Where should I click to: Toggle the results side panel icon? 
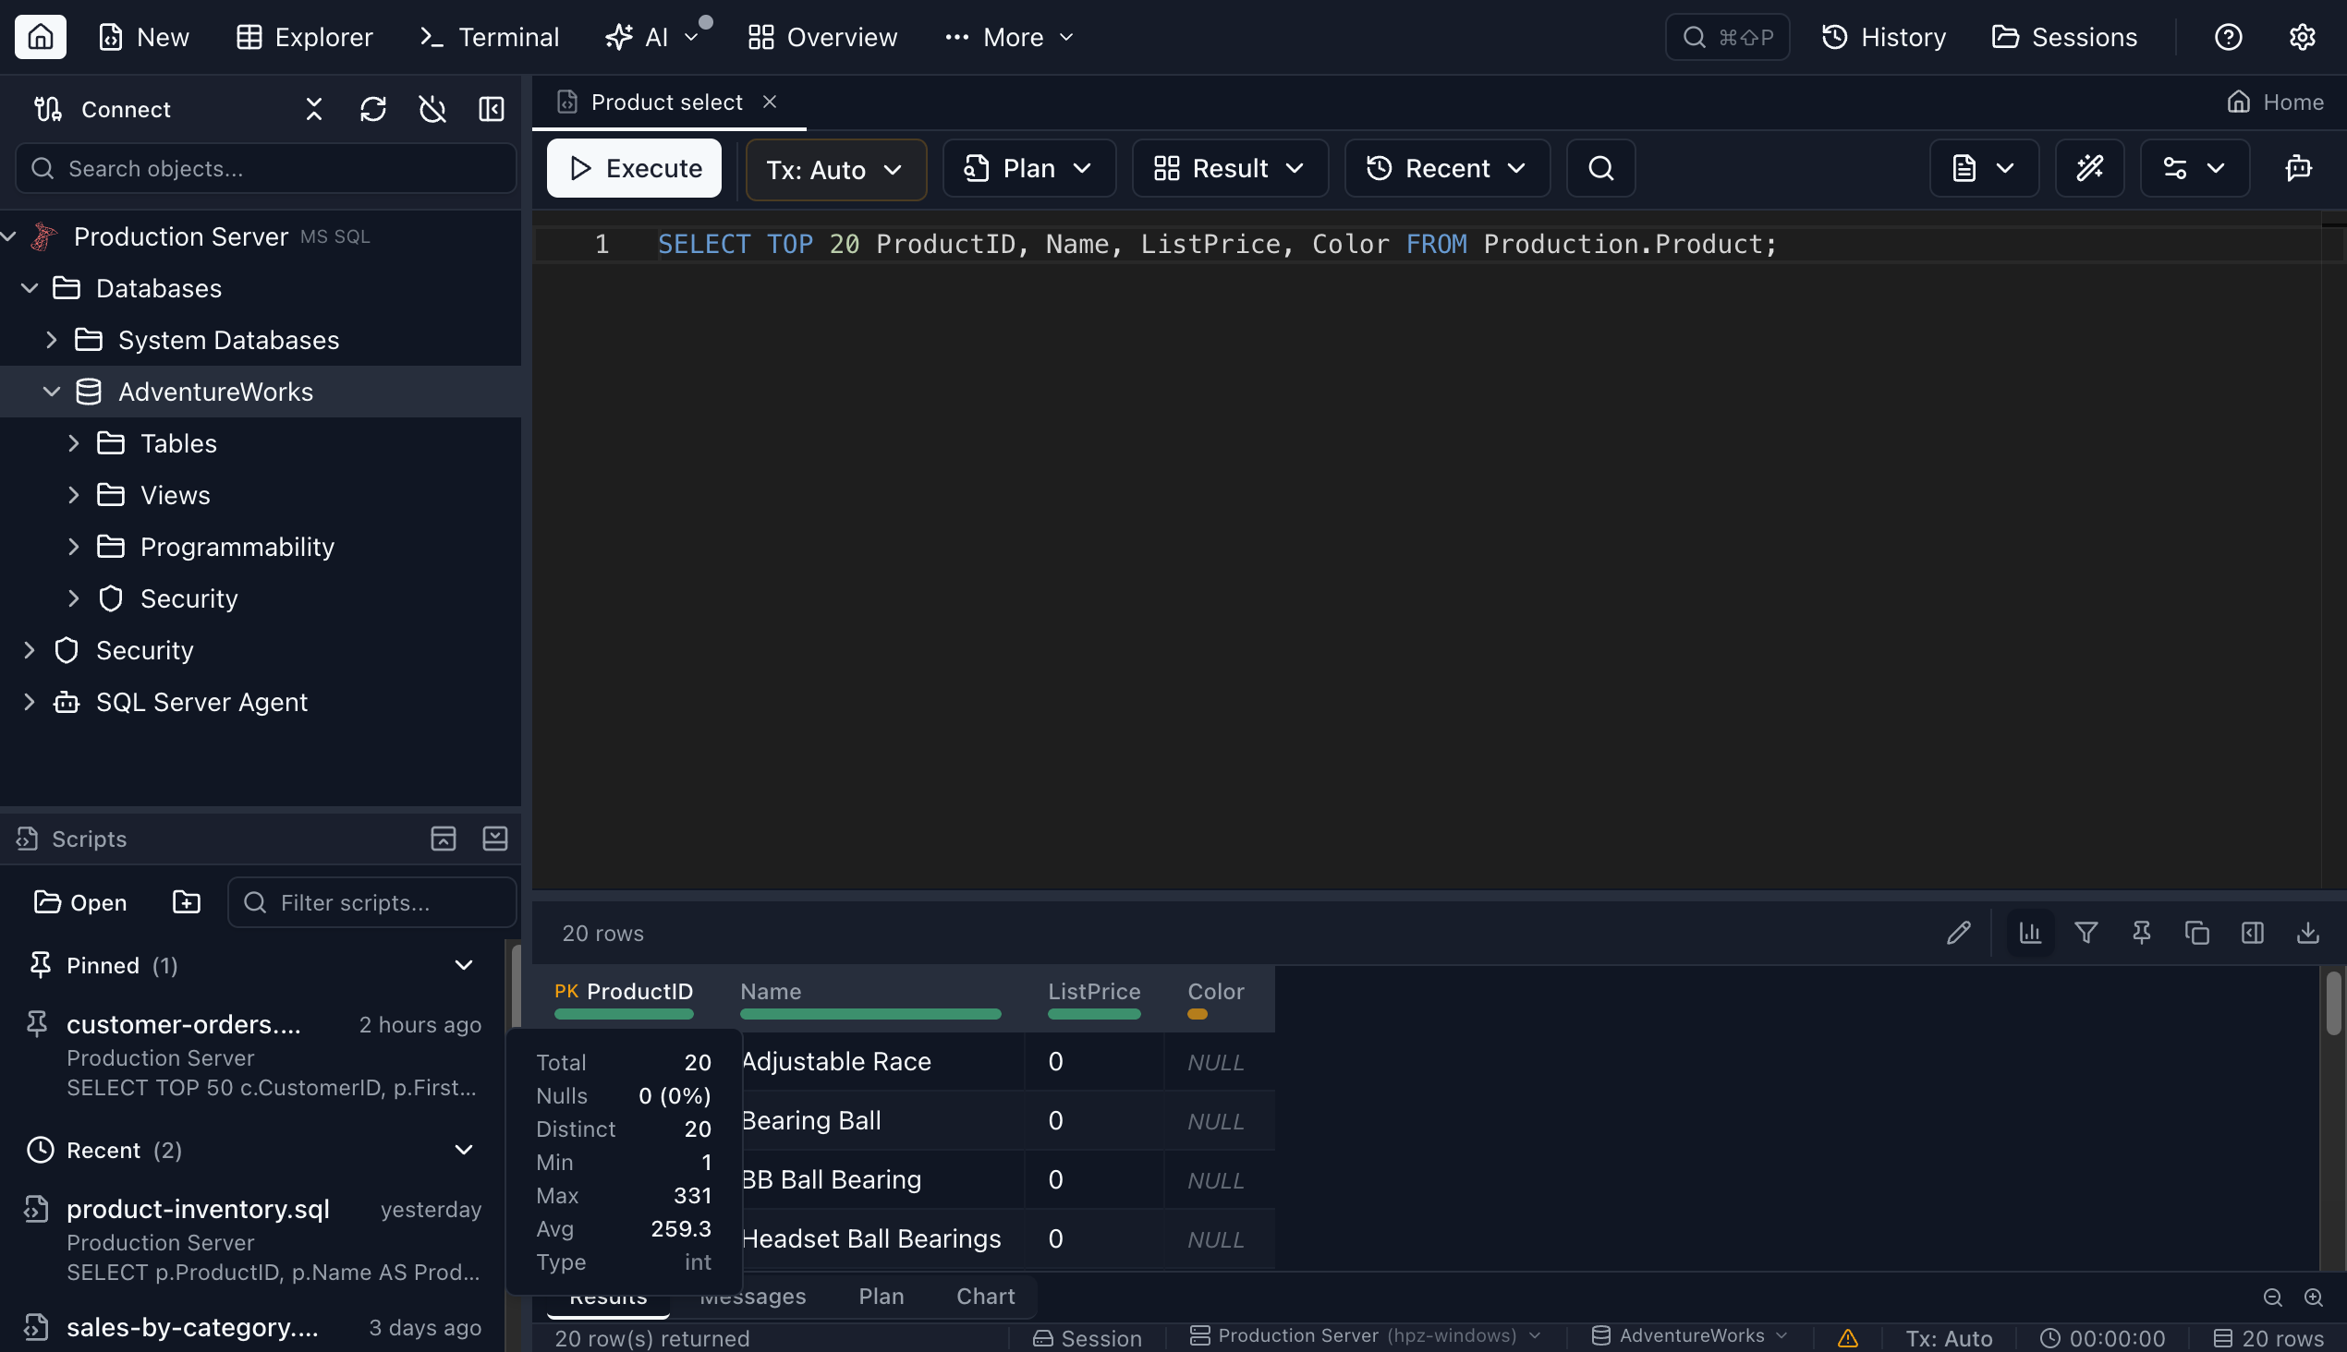pyautogui.click(x=2252, y=934)
